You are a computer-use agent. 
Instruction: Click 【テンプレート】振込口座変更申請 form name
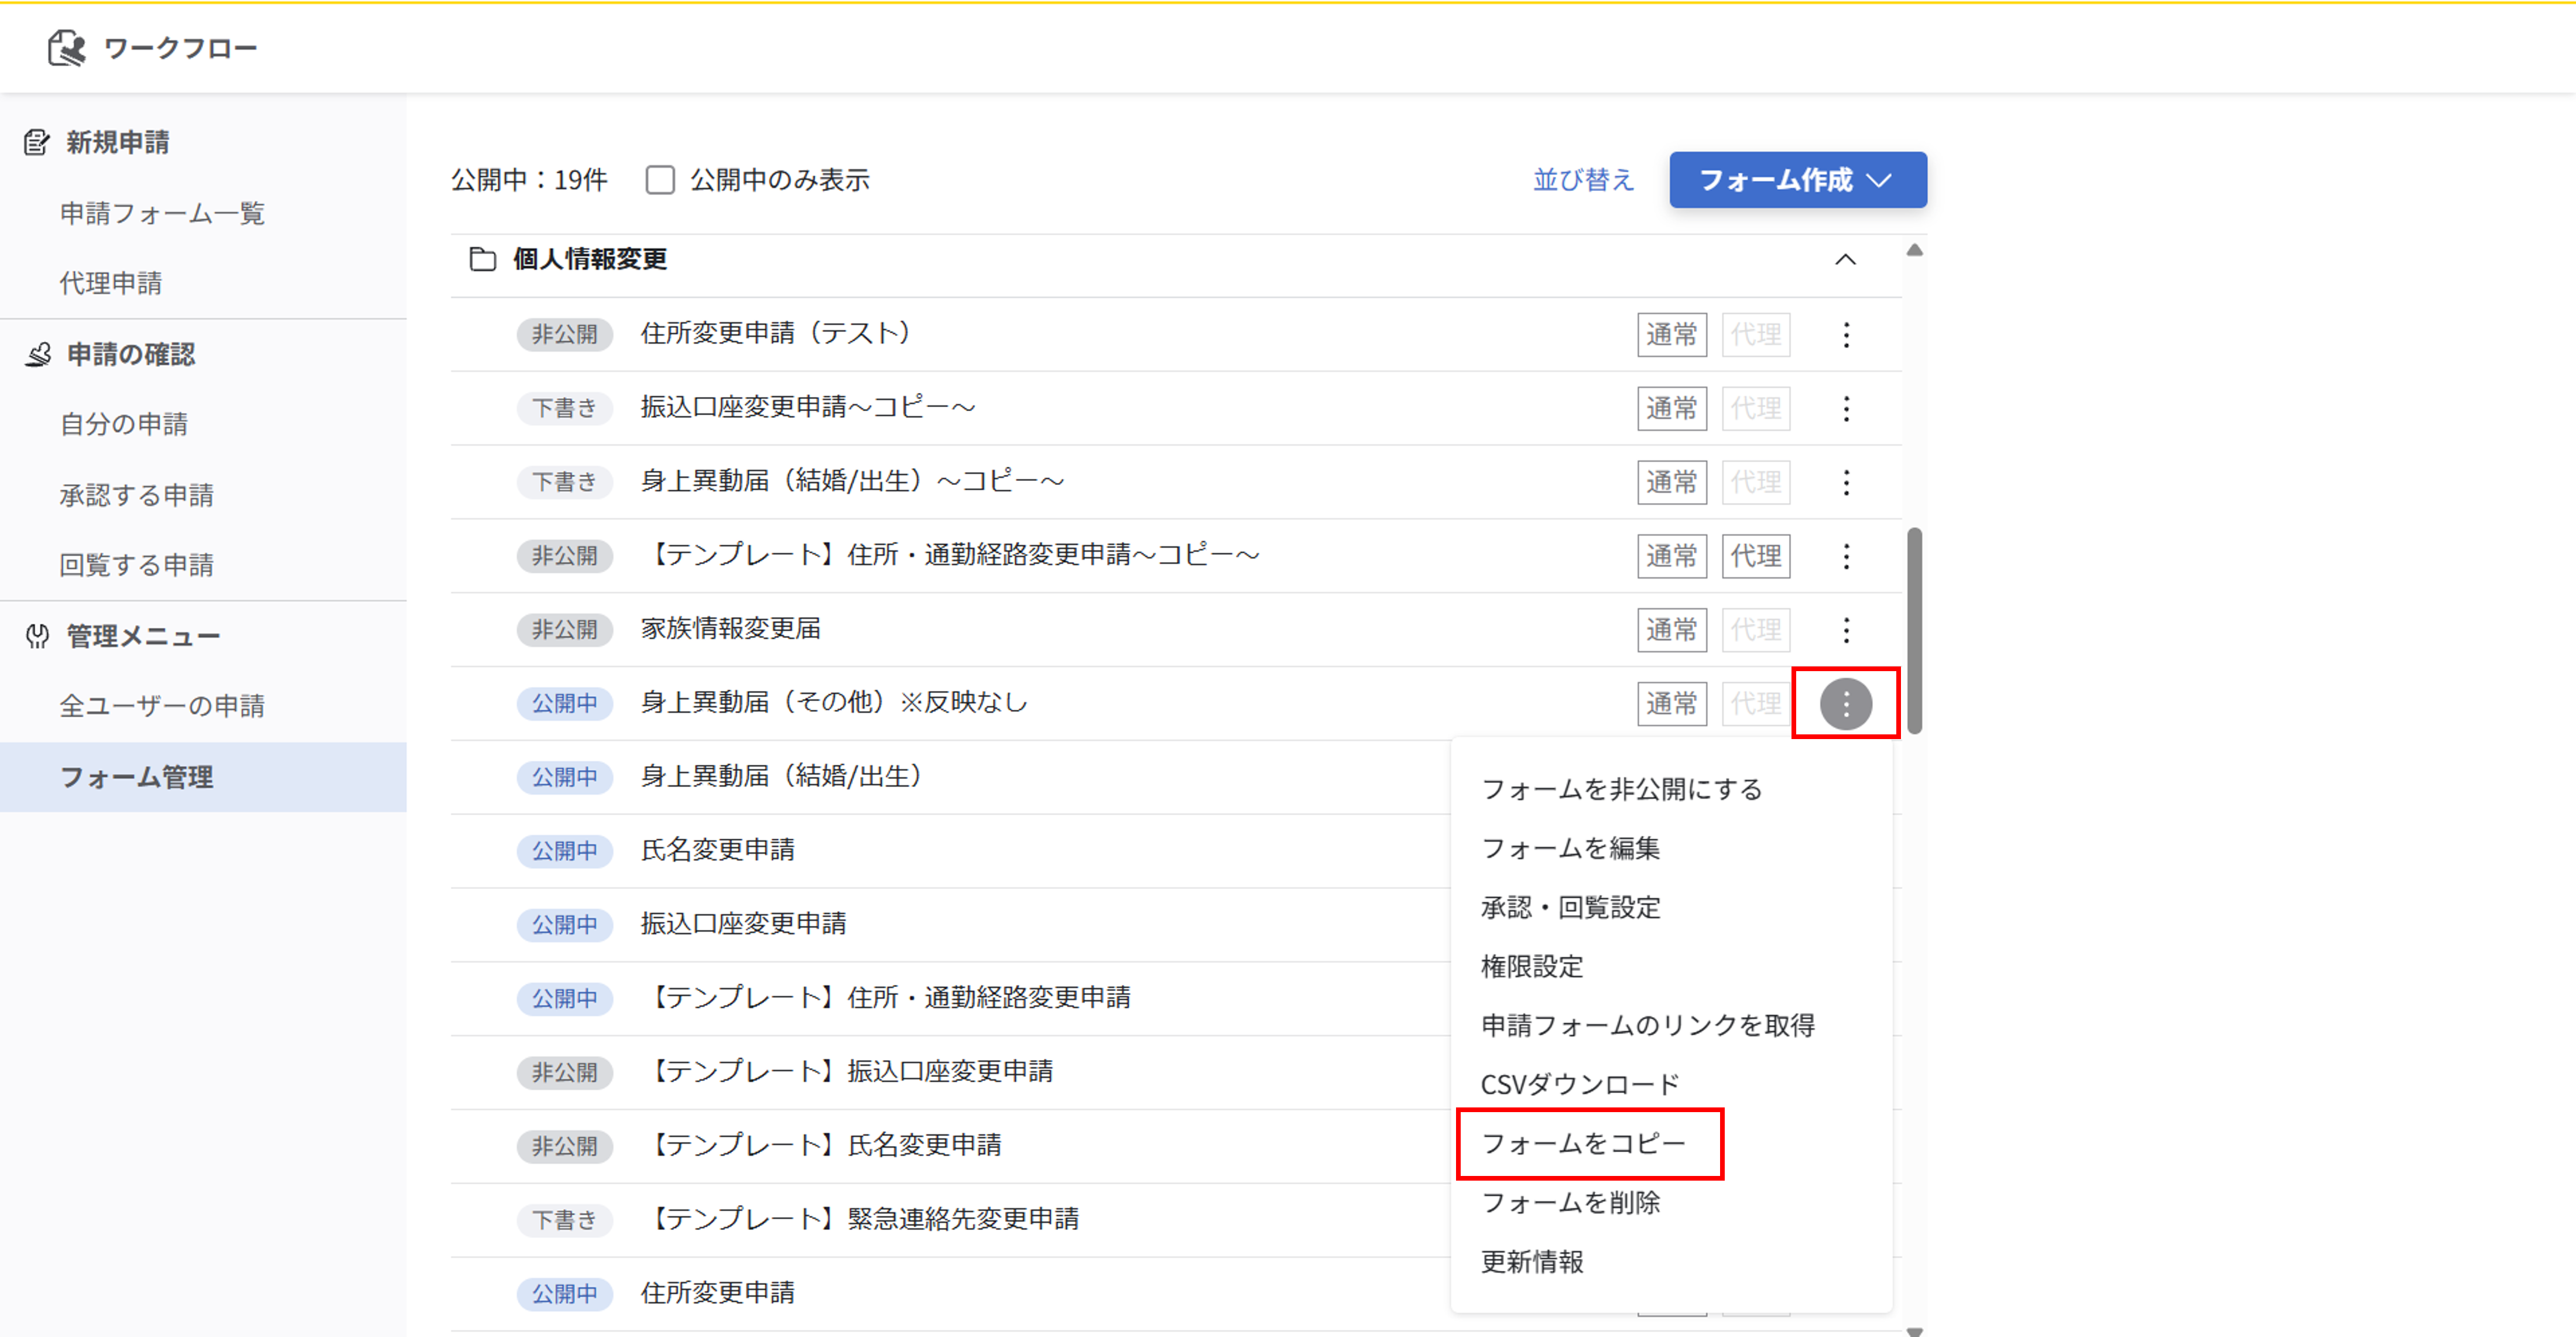click(x=849, y=1071)
